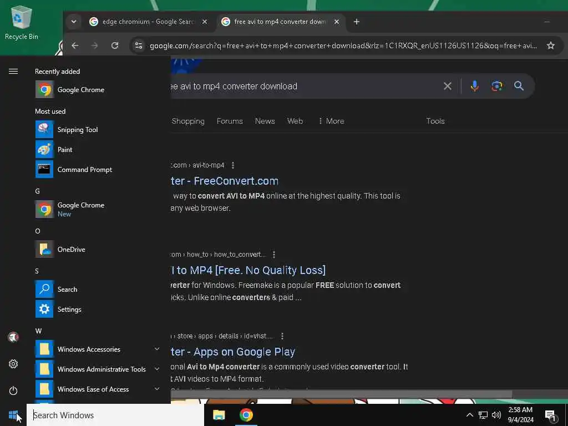The image size is (568, 426).
Task: Click Chrome's forward arrow
Action: tap(94, 45)
